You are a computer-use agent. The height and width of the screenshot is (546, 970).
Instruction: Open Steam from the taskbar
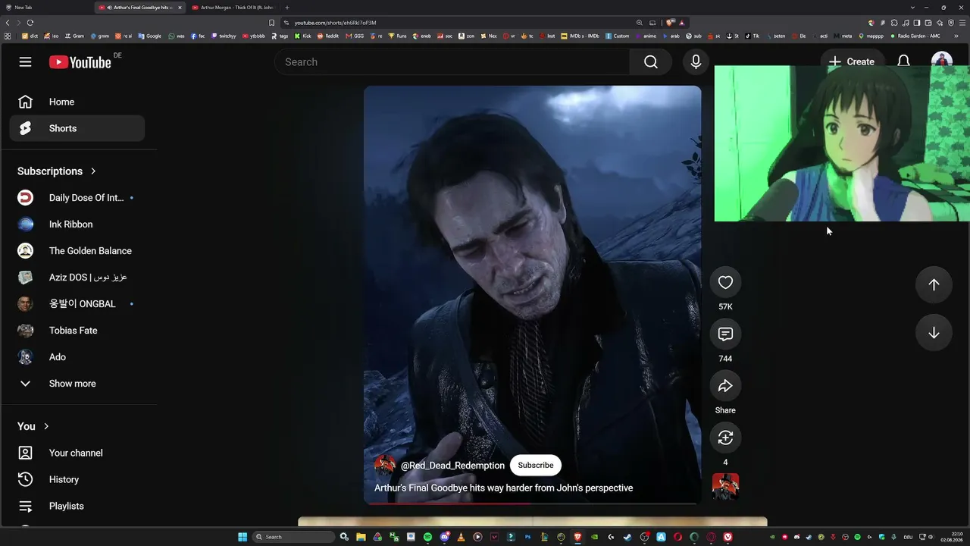tap(627, 537)
